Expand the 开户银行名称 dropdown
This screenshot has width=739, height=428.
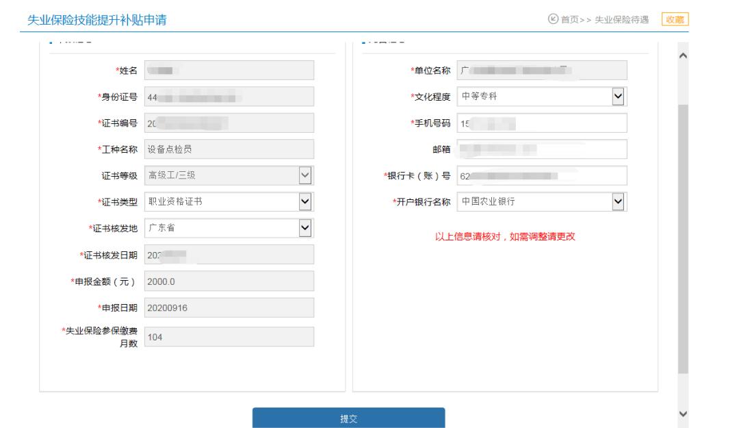(x=618, y=201)
